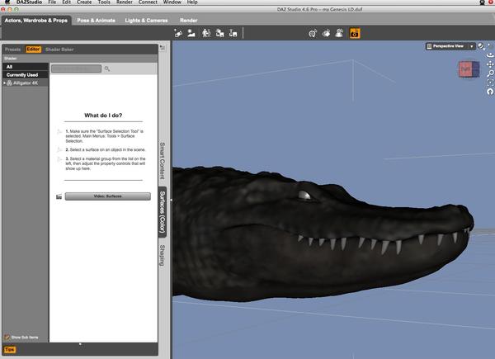Click the Alligator 4K figure icon
495x359 pixels.
(x=9, y=83)
